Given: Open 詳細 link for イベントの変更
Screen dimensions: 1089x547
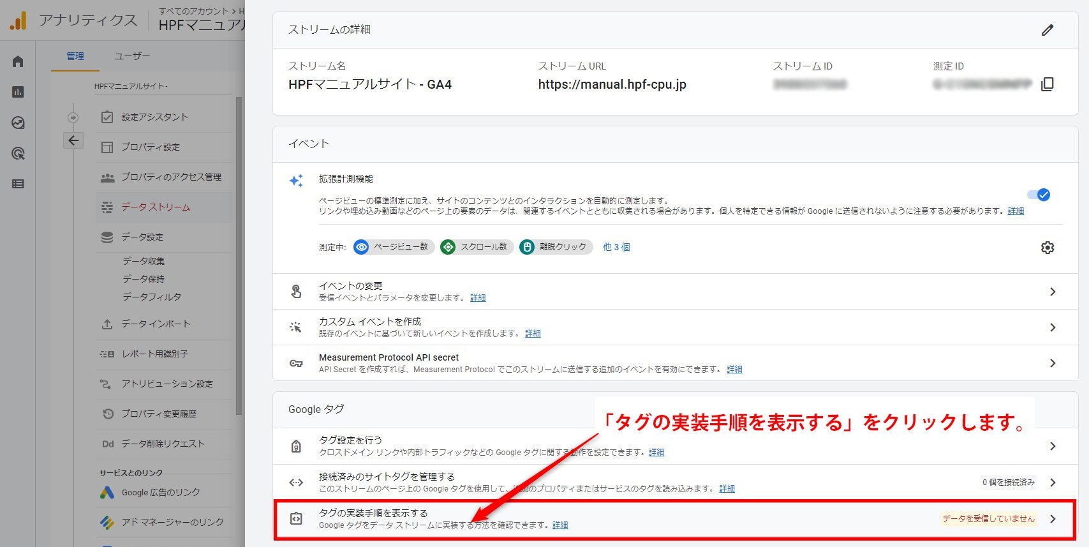Looking at the screenshot, I should [478, 298].
